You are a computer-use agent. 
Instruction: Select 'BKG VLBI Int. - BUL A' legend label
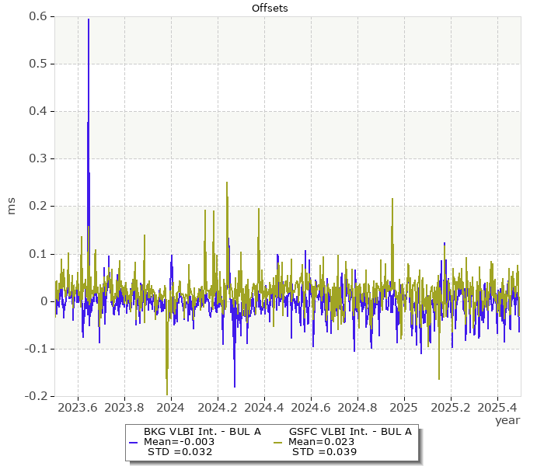pos(202,432)
